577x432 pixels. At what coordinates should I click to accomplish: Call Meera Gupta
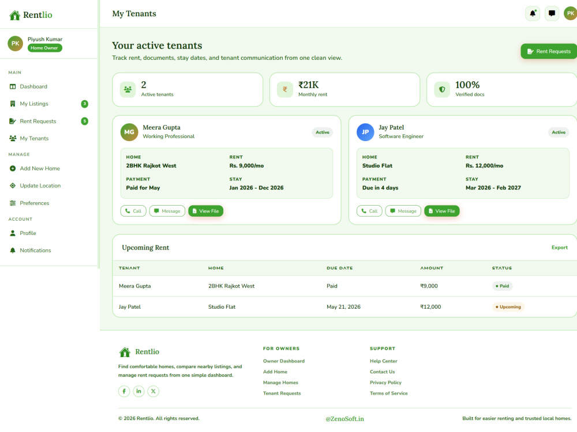133,211
